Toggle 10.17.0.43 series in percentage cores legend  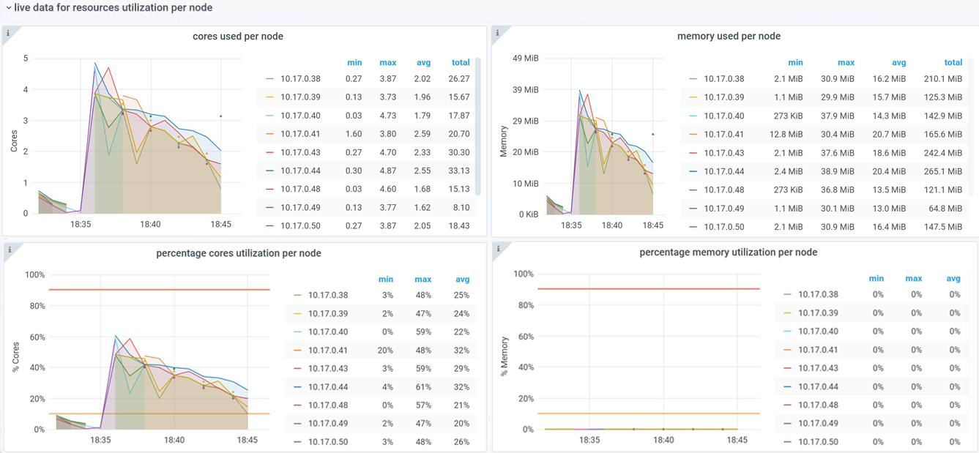(328, 369)
